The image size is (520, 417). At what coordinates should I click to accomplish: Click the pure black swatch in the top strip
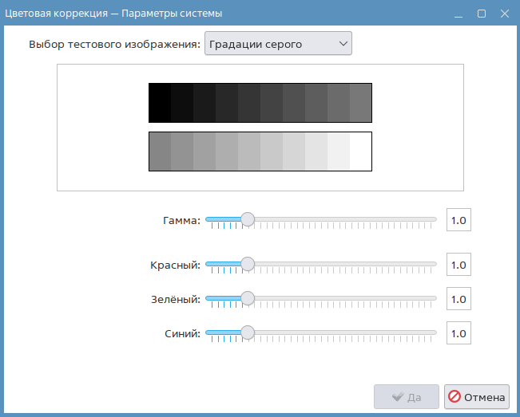click(x=160, y=103)
